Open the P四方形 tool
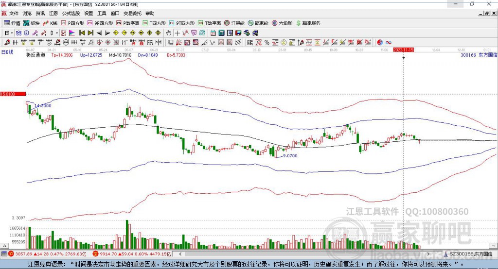 point(72,23)
